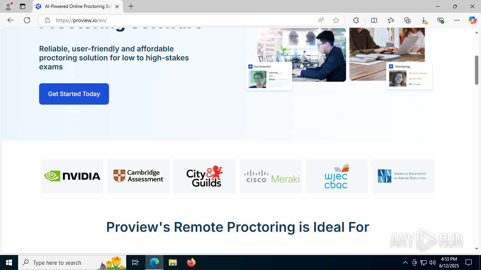
Task: Open Downloads icon with warning
Action: pos(424,20)
